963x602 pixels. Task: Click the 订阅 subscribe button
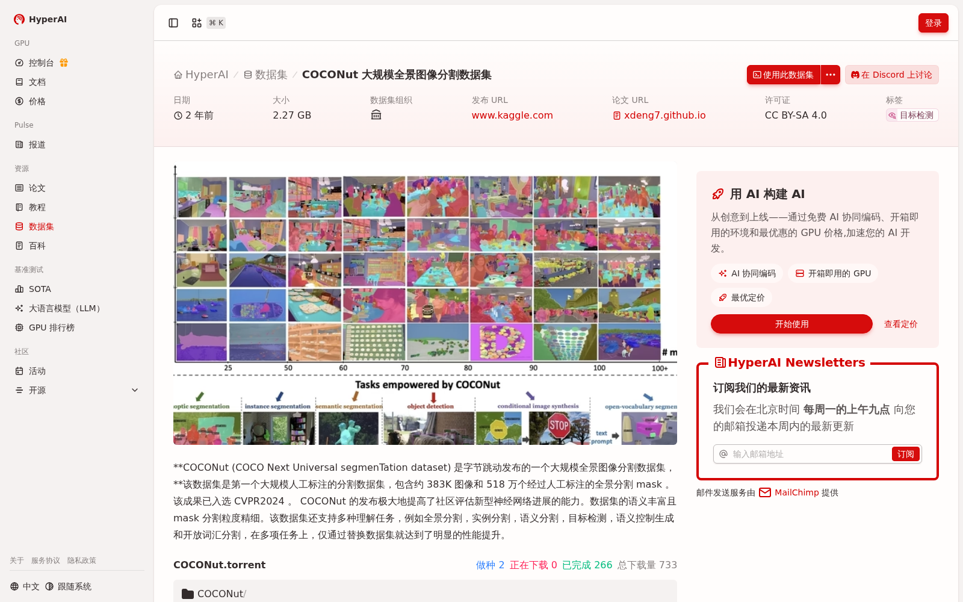[x=906, y=454]
